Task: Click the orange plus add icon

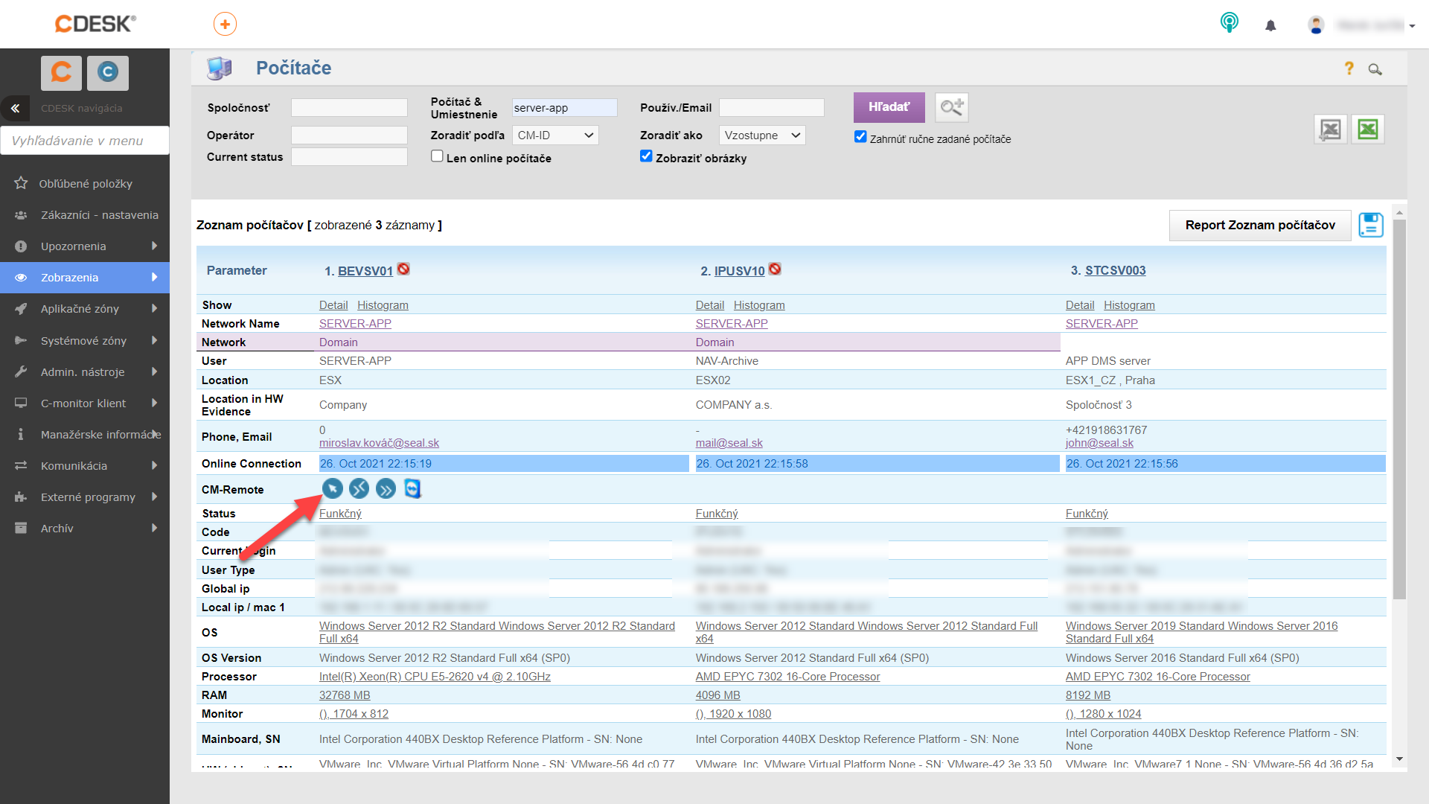Action: 225,24
